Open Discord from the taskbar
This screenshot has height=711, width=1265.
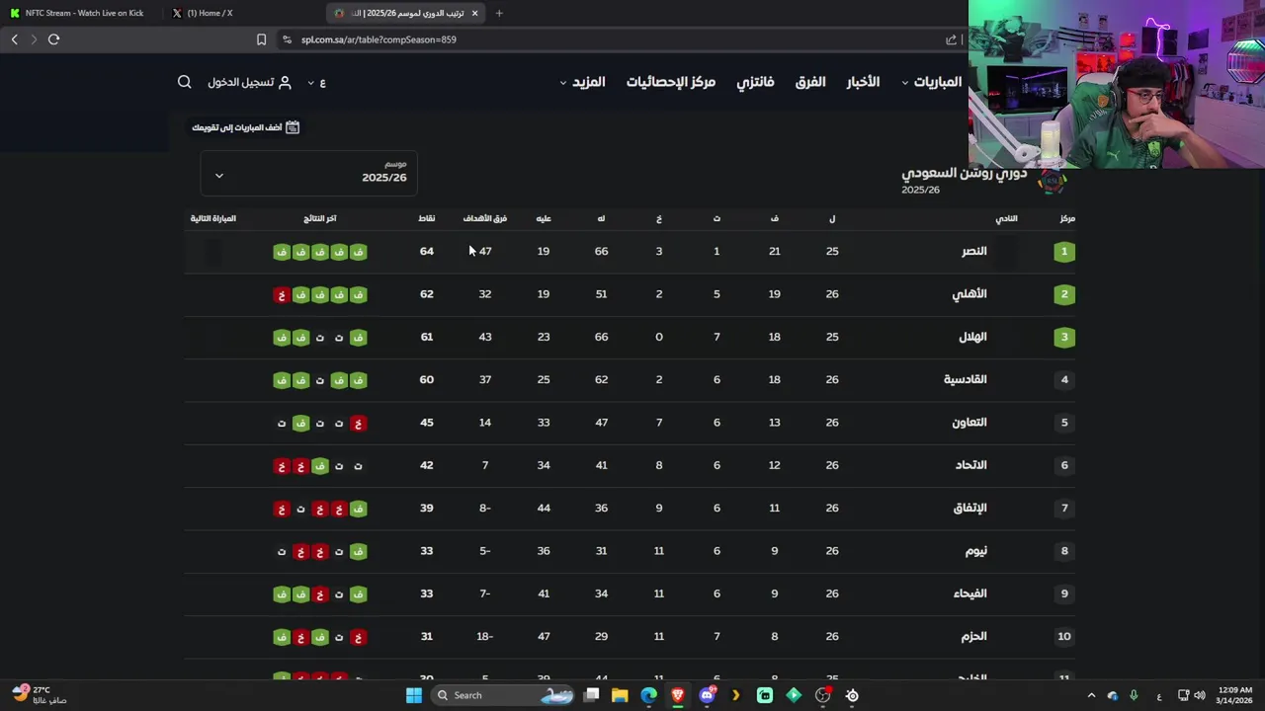[707, 695]
